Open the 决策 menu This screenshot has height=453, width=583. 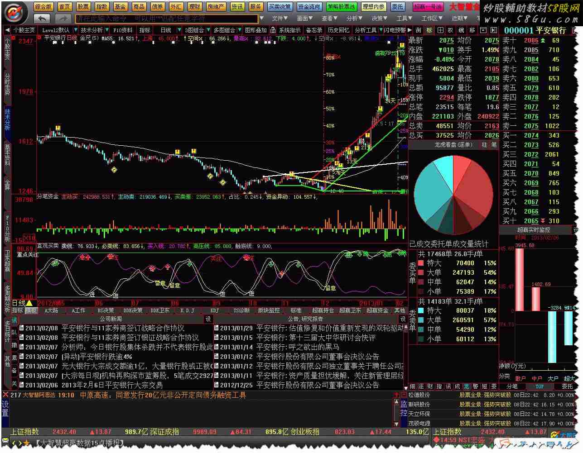point(379,19)
